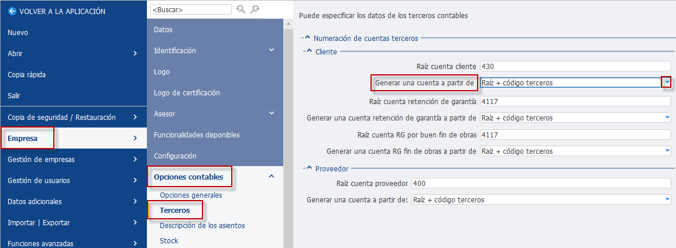Expand the Asesor menu chevron
The image size is (676, 248).
click(272, 113)
